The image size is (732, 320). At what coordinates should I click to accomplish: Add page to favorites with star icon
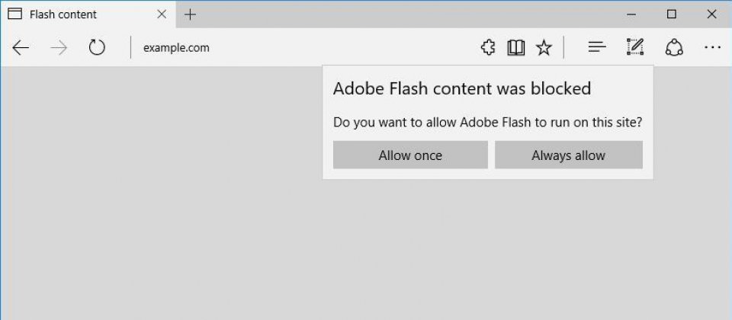pyautogui.click(x=544, y=47)
